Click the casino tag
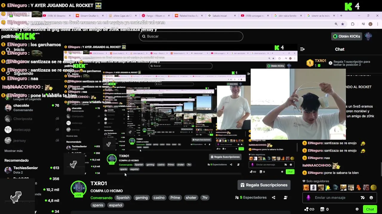 (x=159, y=198)
